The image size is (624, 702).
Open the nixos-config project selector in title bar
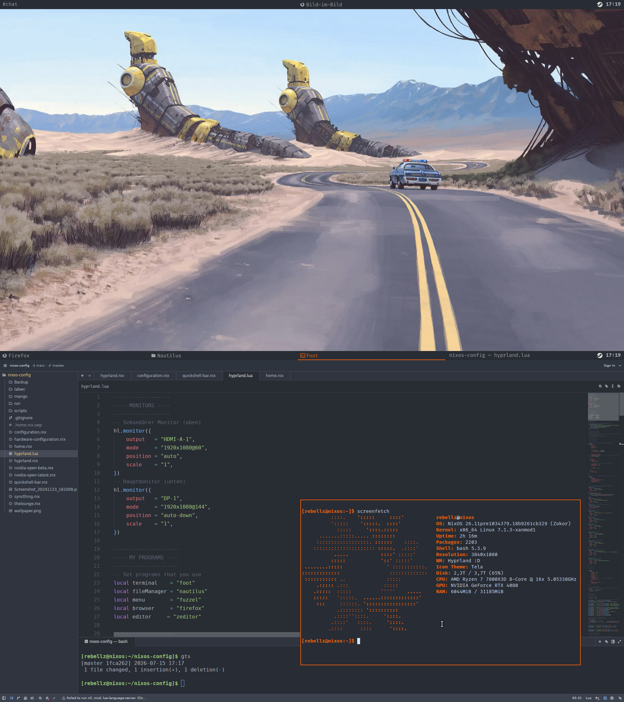(x=19, y=365)
